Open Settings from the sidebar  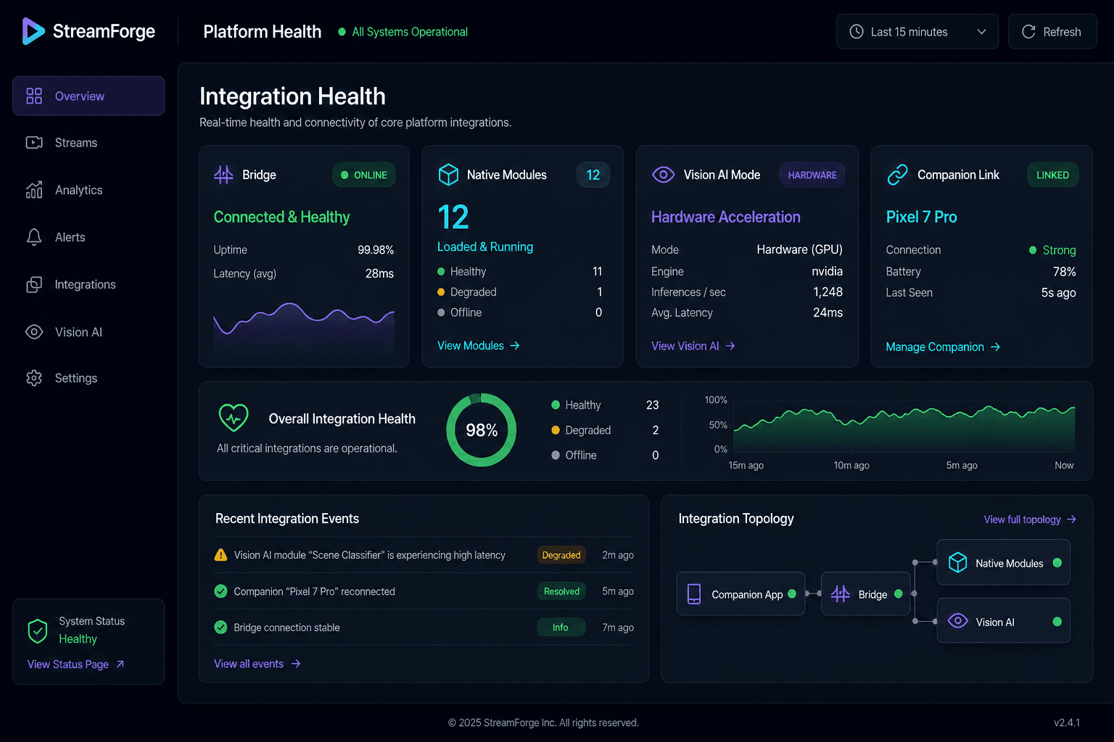88,378
